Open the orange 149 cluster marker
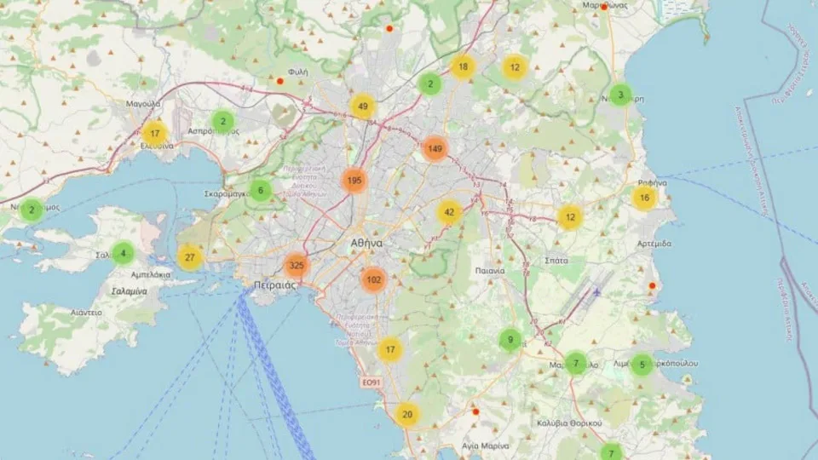 pyautogui.click(x=435, y=148)
